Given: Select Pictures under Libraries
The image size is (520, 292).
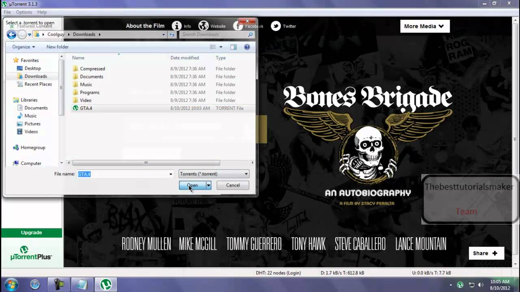Looking at the screenshot, I should pos(32,124).
